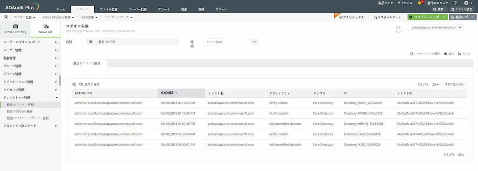478x171 pixels.
Task: Open the top page-size 25 dropdown
Action: pos(436,85)
